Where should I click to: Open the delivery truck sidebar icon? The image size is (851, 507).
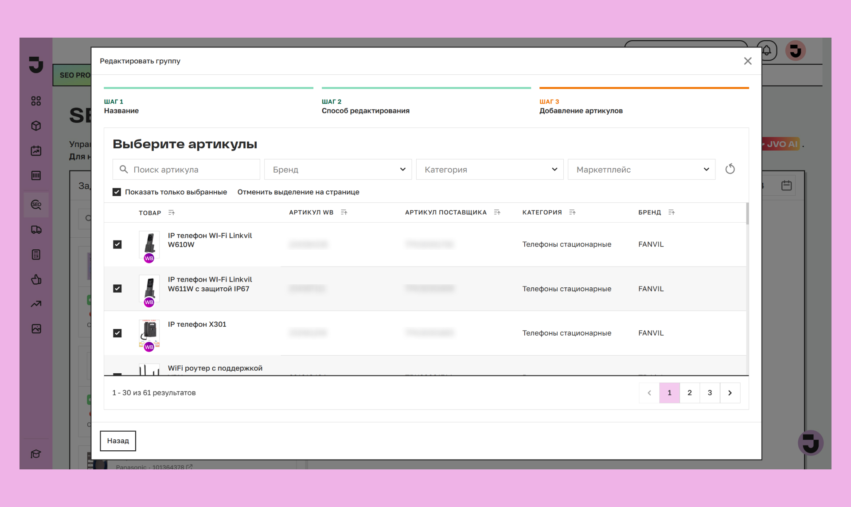36,230
